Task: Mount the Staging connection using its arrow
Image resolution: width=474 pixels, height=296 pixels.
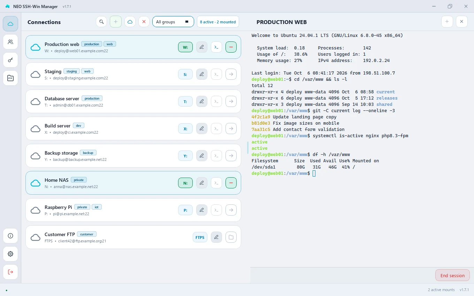Action: pyautogui.click(x=231, y=74)
